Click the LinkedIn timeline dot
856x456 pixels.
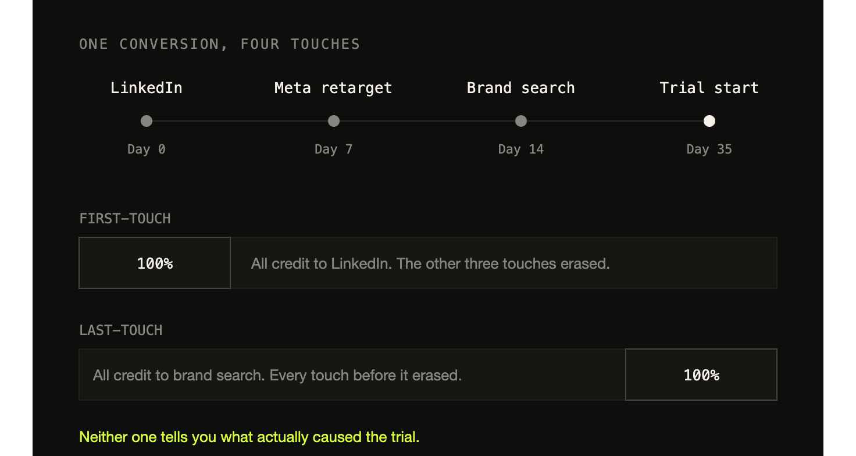point(147,121)
